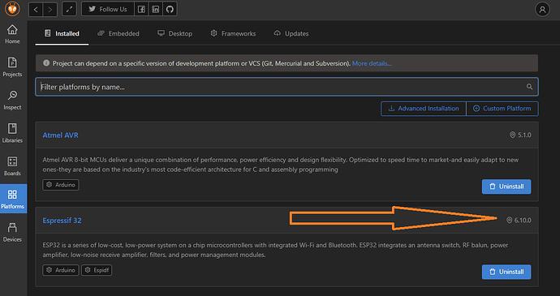This screenshot has width=560, height=296.
Task: Switch to the Updates tab
Action: (x=291, y=33)
